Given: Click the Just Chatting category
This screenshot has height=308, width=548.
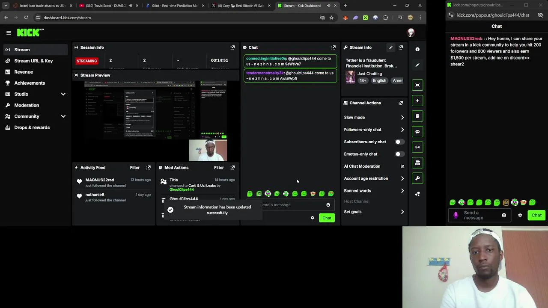Looking at the screenshot, I should point(369,74).
